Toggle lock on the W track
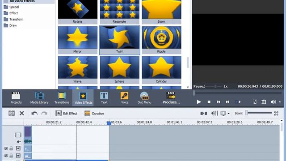286x161 pixels. coord(11,156)
